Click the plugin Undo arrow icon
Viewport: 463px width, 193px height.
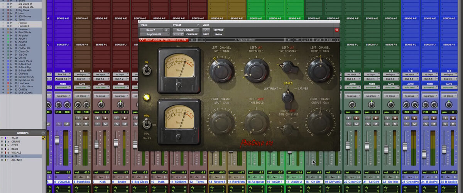pyautogui.click(x=193, y=40)
